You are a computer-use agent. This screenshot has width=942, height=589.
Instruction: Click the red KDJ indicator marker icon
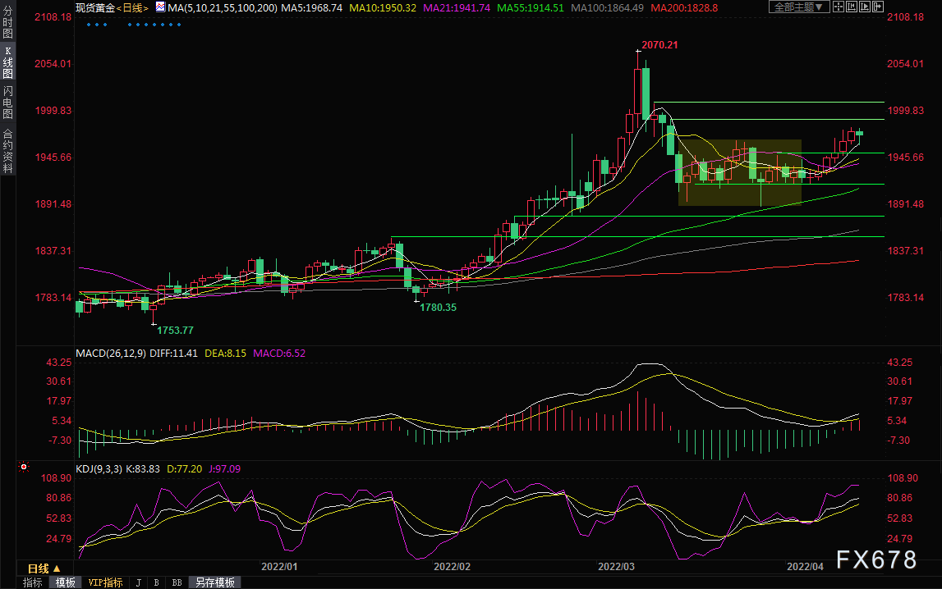[x=24, y=467]
